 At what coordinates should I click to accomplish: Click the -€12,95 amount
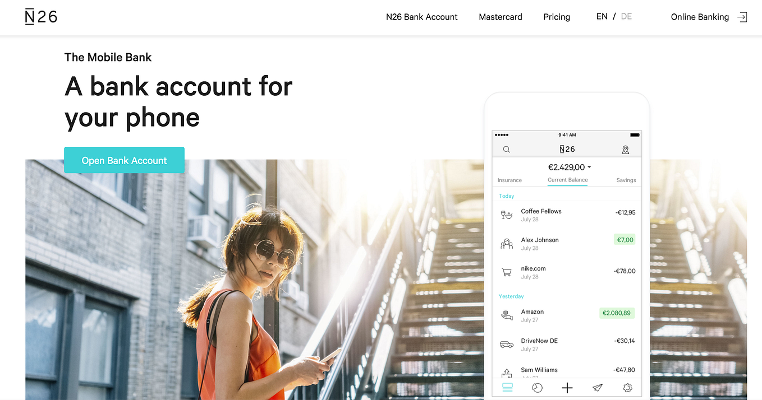click(x=625, y=212)
